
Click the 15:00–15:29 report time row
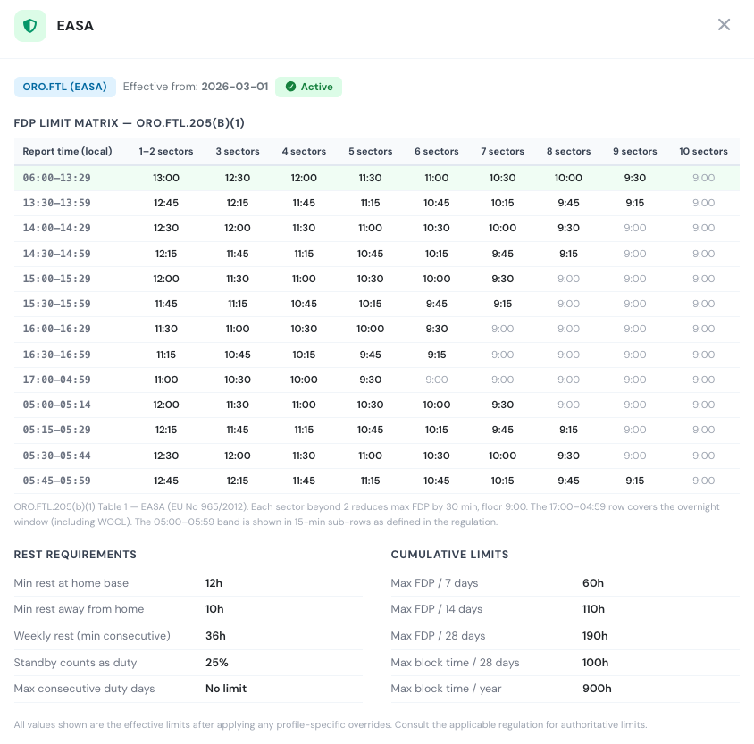click(376, 280)
